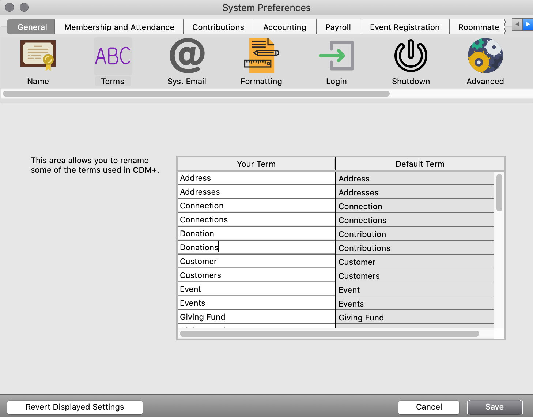Click the Customer term input field
Image resolution: width=533 pixels, height=417 pixels.
pyautogui.click(x=256, y=261)
